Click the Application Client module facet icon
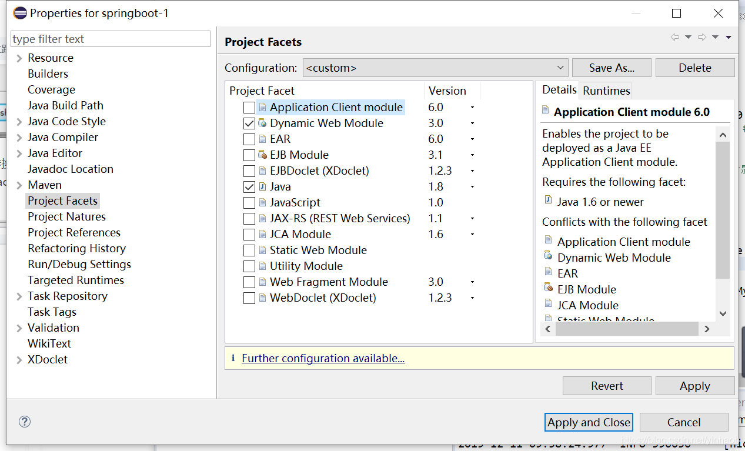Image resolution: width=745 pixels, height=451 pixels. (262, 107)
